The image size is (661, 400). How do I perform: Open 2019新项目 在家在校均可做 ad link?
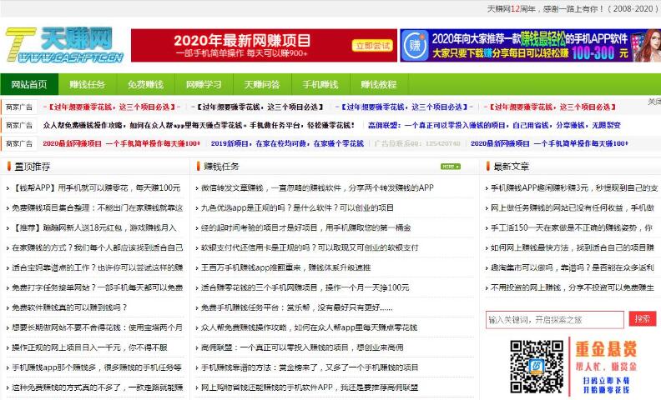point(287,143)
